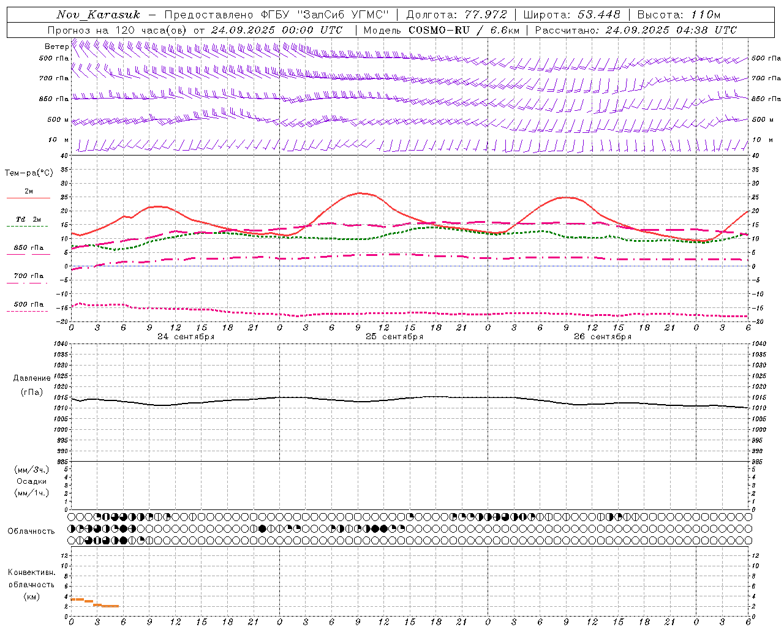This screenshot has height=627, width=784.
Task: Click the Осадки precipitation label
Action: pos(32,481)
